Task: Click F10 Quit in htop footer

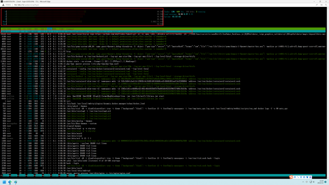Action: coord(79,175)
